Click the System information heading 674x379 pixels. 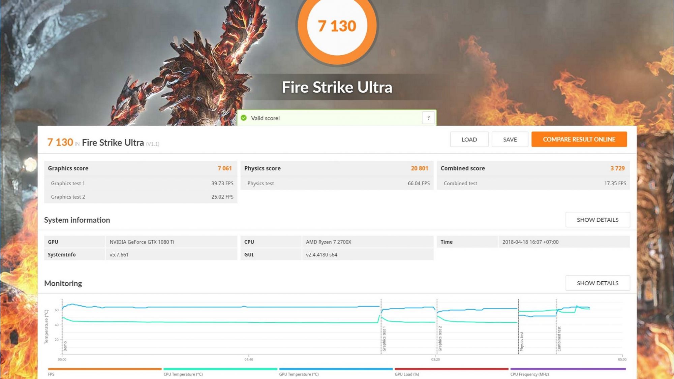point(77,220)
